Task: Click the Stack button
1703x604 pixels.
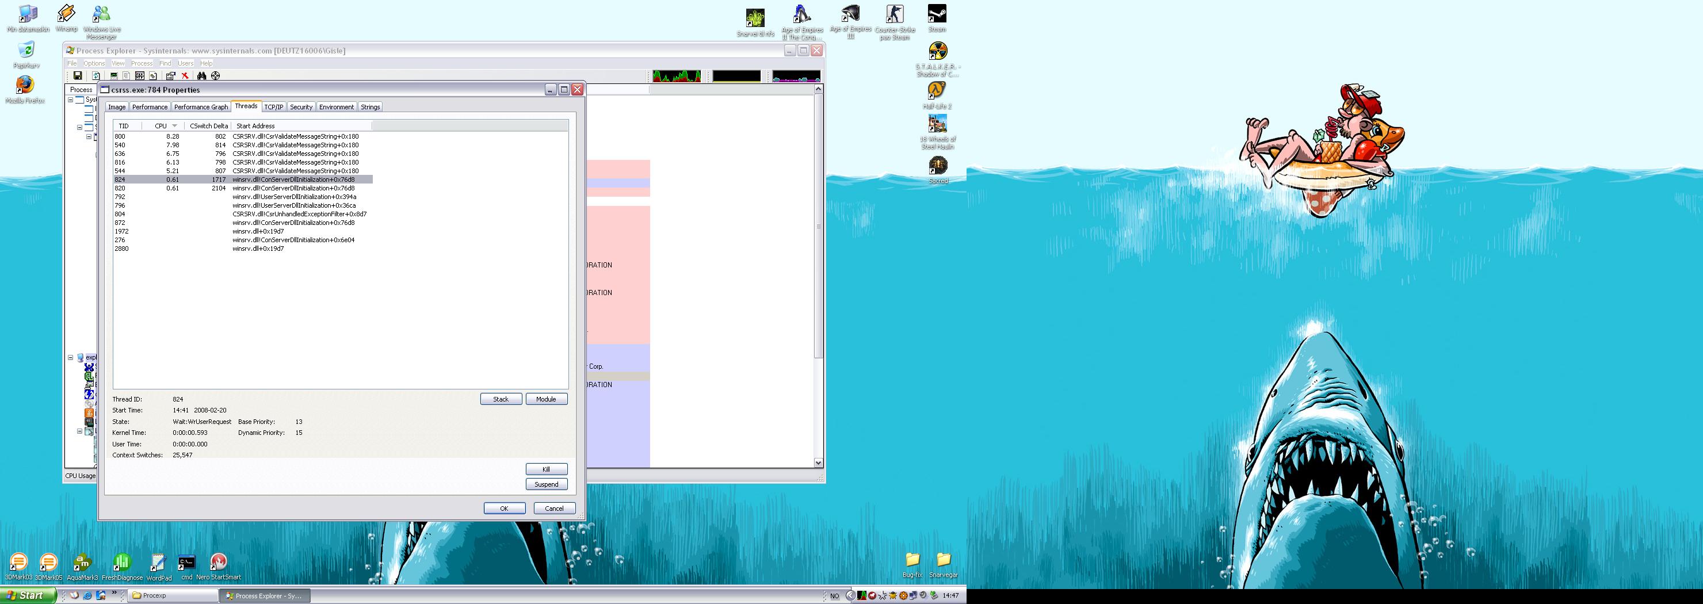Action: (x=501, y=399)
